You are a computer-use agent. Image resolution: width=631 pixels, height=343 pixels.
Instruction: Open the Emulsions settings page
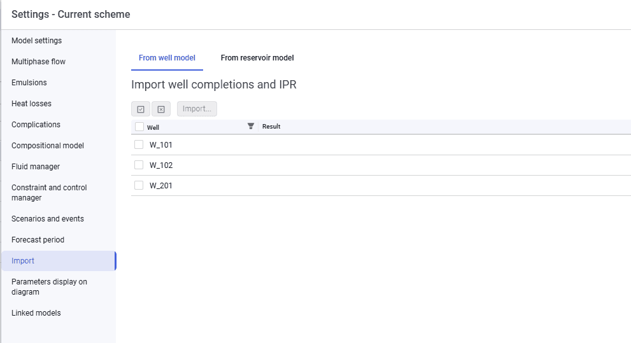[29, 83]
